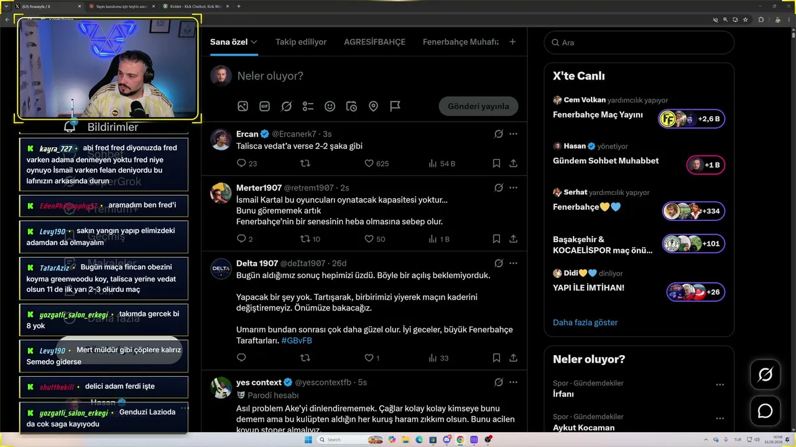Select the Anasayfa / X browser tab
Image resolution: width=796 pixels, height=447 pixels.
pyautogui.click(x=49, y=6)
